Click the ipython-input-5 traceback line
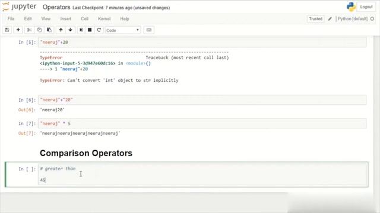Viewport: 380px width, 213px height. (95, 63)
